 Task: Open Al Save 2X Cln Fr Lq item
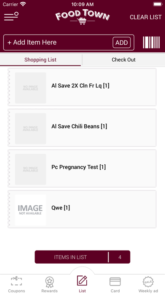point(82,87)
